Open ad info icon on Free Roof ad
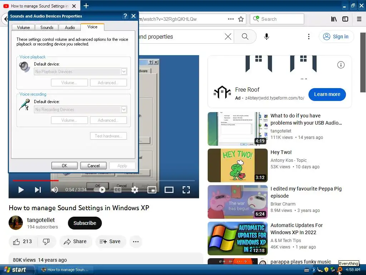Image resolution: width=366 pixels, height=275 pixels. point(341,65)
